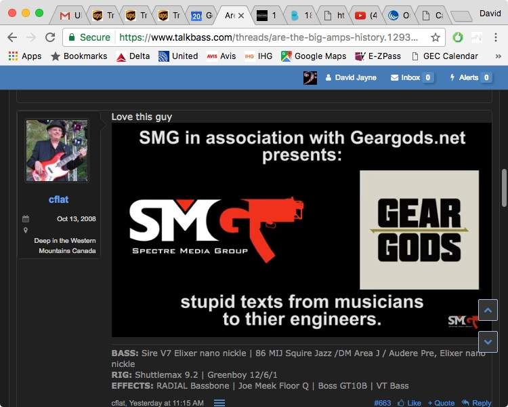The width and height of the screenshot is (508, 407).
Task: Switch to the third UPS tracking tab
Action: (169, 15)
